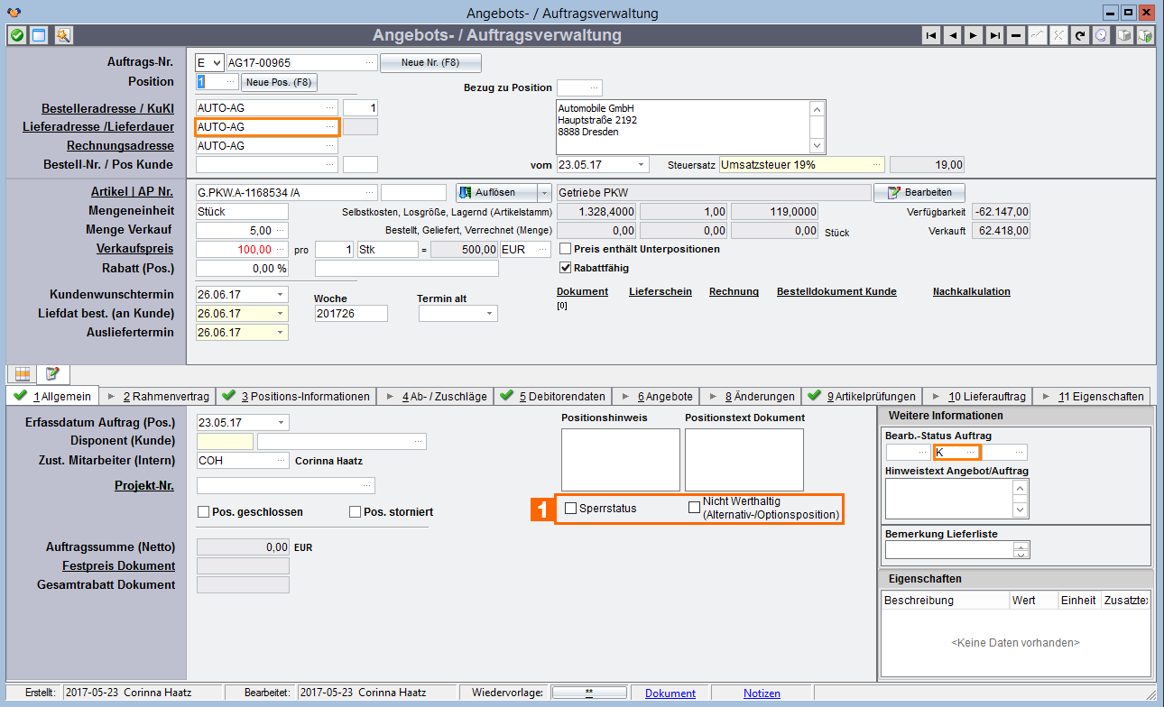
Task: Click the Rabatt (Pos.) 0,00 % field
Action: click(242, 268)
